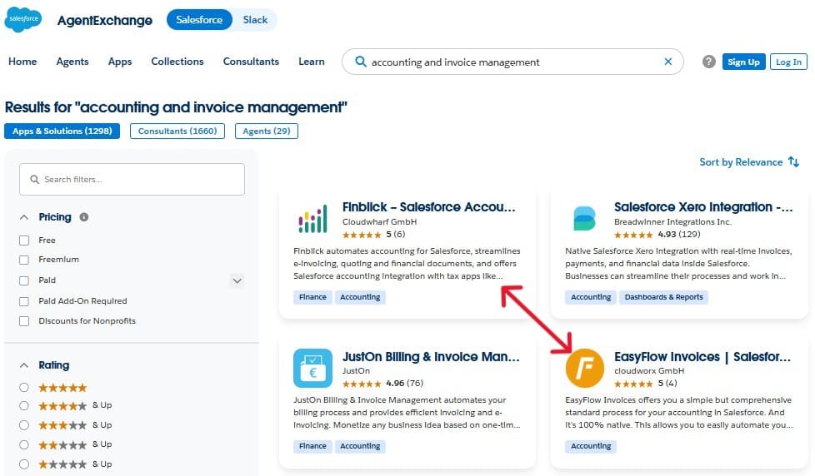This screenshot has width=815, height=476.
Task: Switch to Consultants (1660) results tab
Action: 177,131
